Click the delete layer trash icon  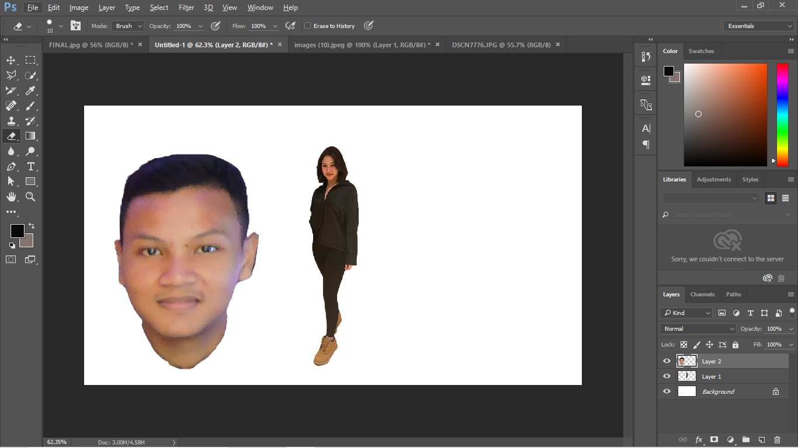click(x=777, y=440)
